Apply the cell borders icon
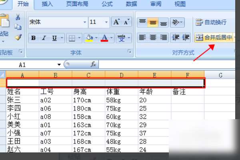 [x=72, y=38]
